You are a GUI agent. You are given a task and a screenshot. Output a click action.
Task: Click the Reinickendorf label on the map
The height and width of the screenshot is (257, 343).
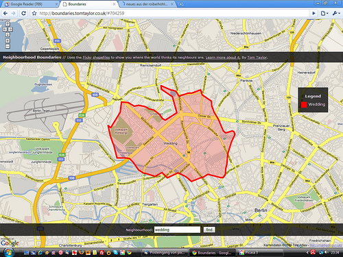pyautogui.click(x=150, y=65)
